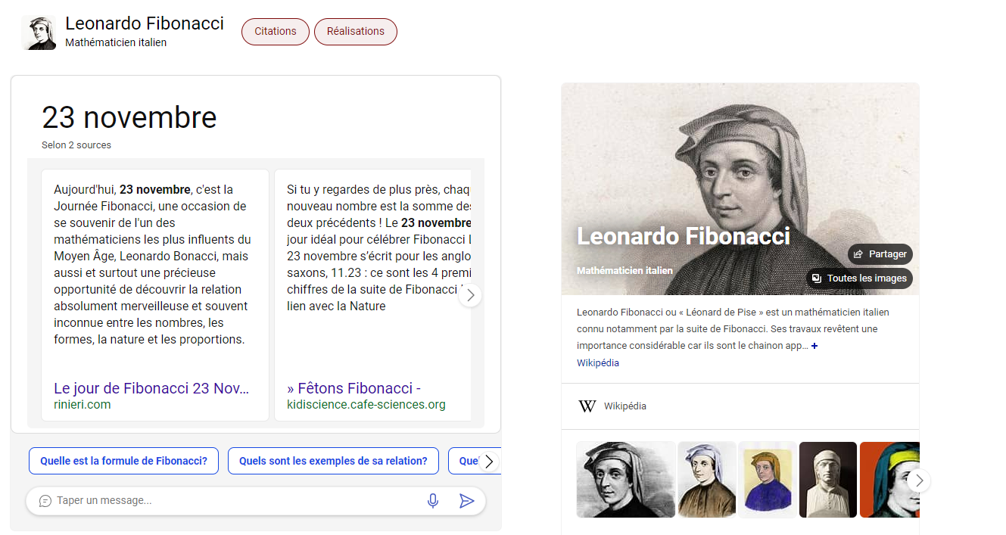
Task: Ask "Quels sont les exemples de sa relation?"
Action: (333, 461)
